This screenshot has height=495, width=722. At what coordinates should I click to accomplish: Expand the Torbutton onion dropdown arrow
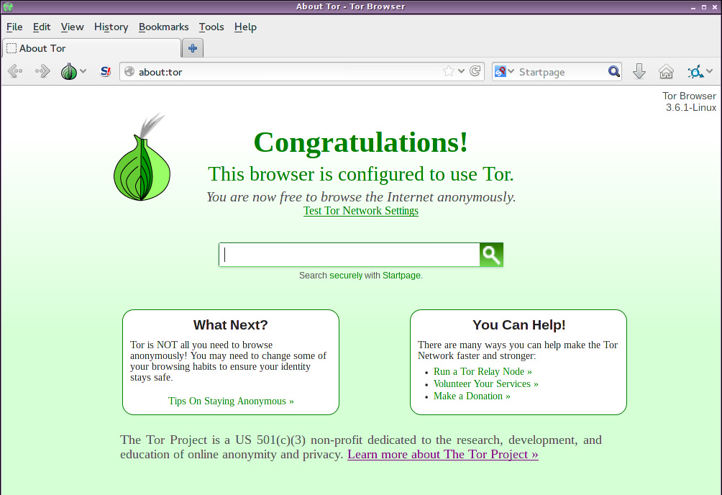83,71
